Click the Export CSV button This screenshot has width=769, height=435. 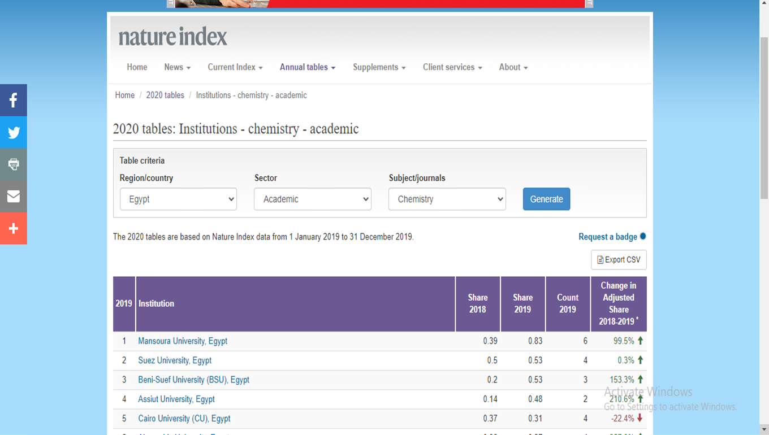[x=619, y=260]
